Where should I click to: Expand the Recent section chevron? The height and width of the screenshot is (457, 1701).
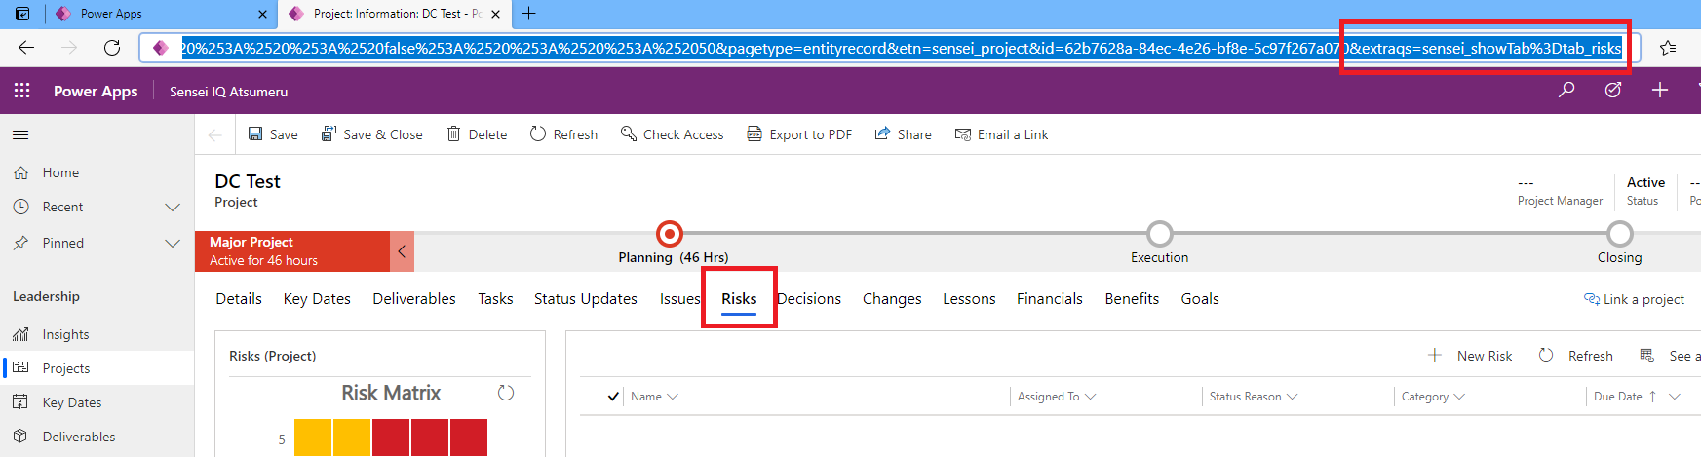pos(173,208)
